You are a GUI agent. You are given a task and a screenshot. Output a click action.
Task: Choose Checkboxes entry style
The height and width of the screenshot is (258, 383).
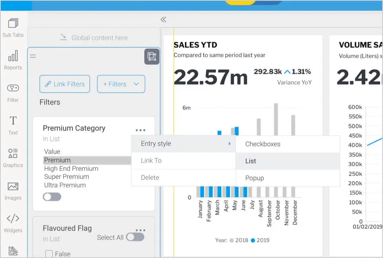click(262, 144)
